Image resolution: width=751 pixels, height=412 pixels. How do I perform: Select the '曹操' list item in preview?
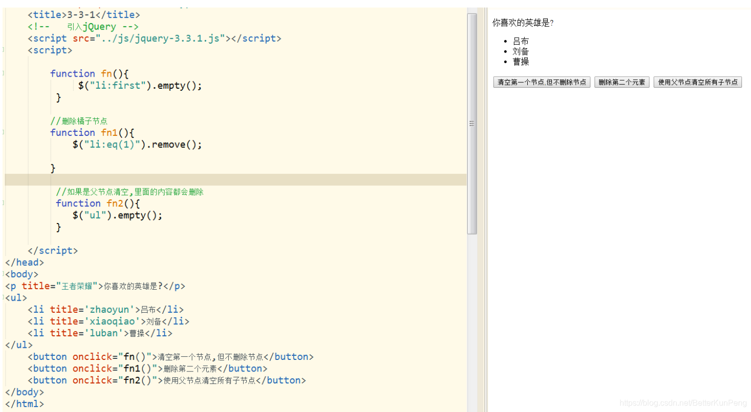pyautogui.click(x=520, y=62)
